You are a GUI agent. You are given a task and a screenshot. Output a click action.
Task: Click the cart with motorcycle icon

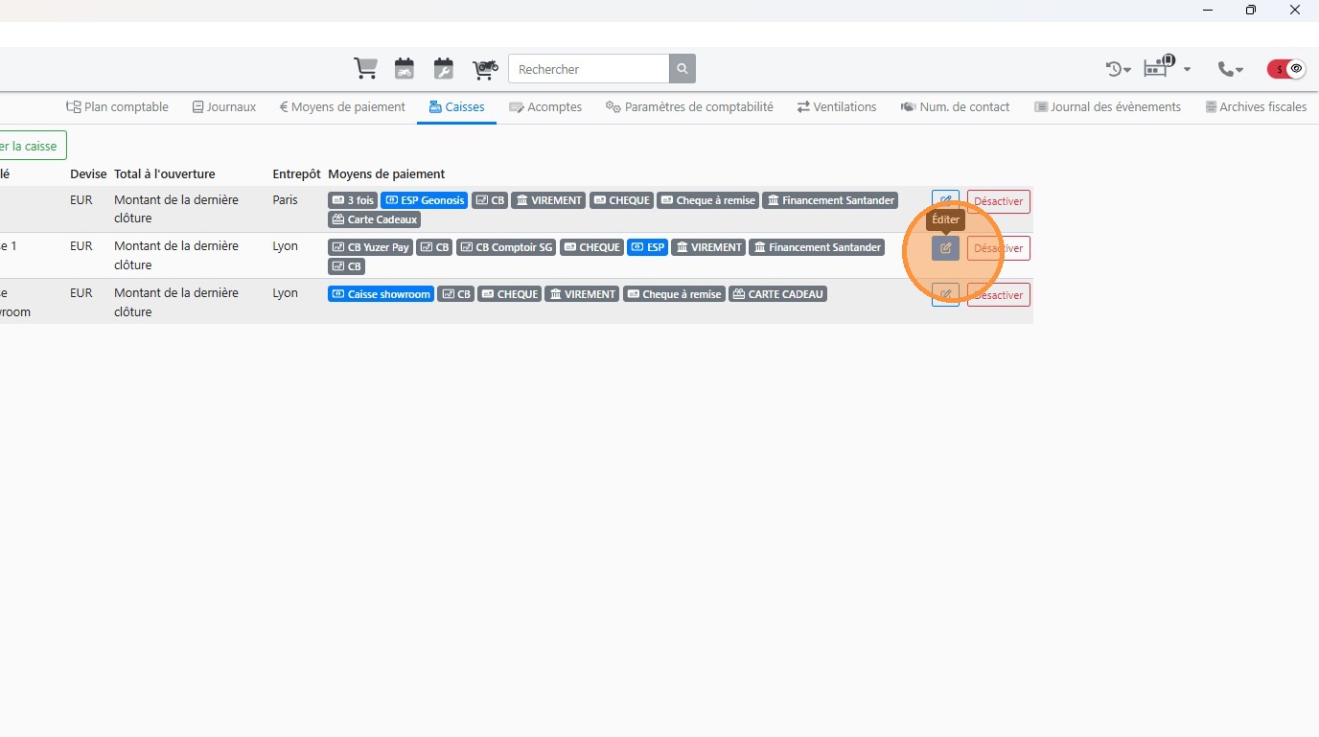pos(485,69)
